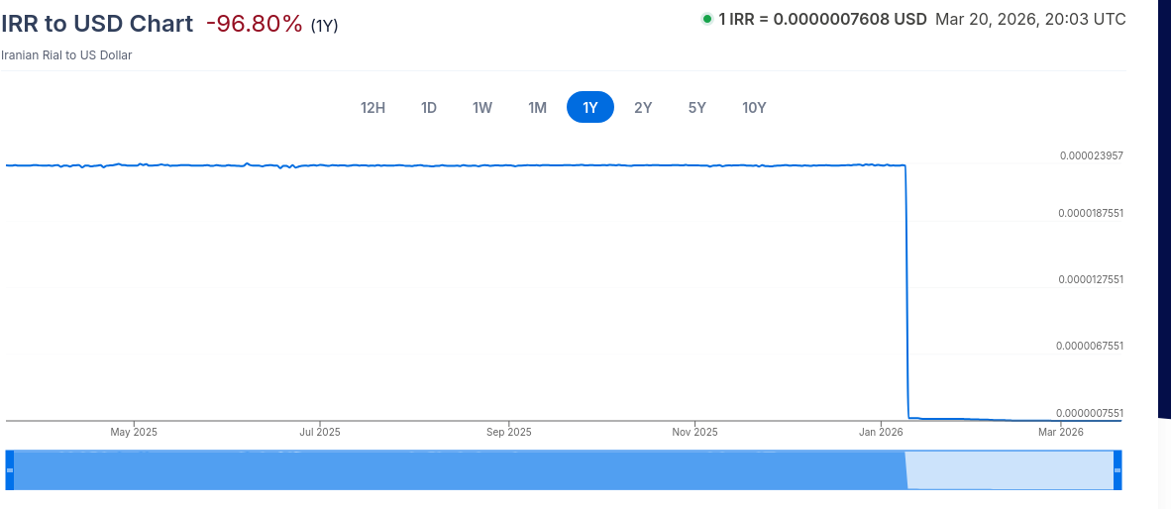Switch chart to 1W range
The height and width of the screenshot is (509, 1171).
(x=482, y=108)
